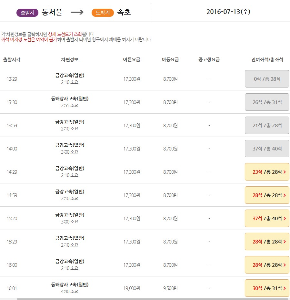
Task: Click the 13:30 bus 26 seats button
Action: (x=267, y=102)
